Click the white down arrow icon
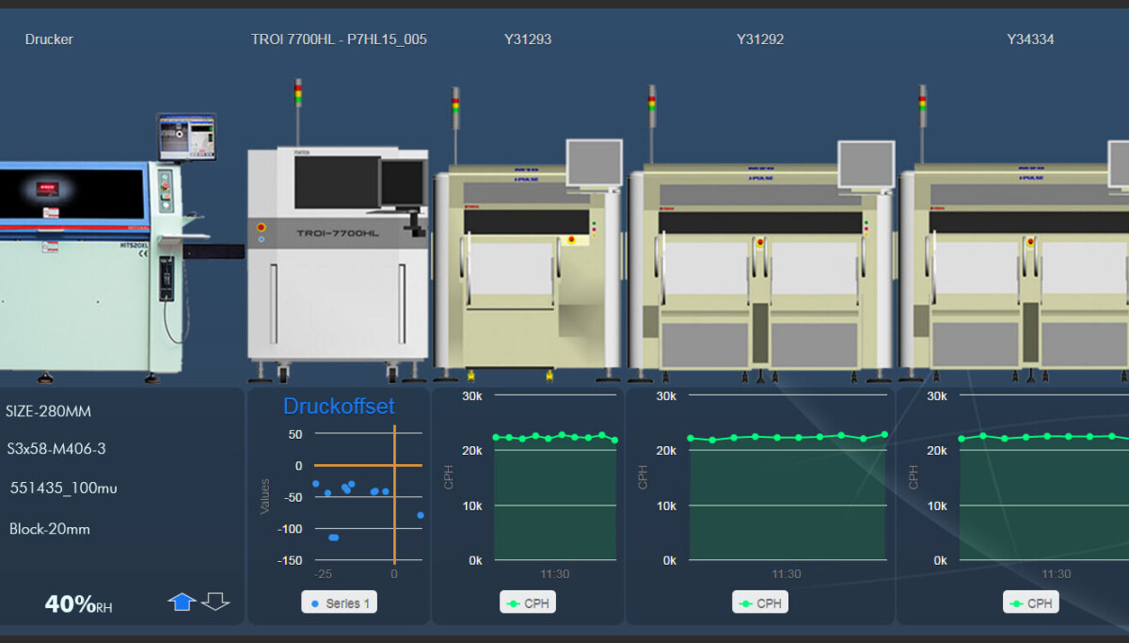The width and height of the screenshot is (1129, 643). tap(215, 602)
